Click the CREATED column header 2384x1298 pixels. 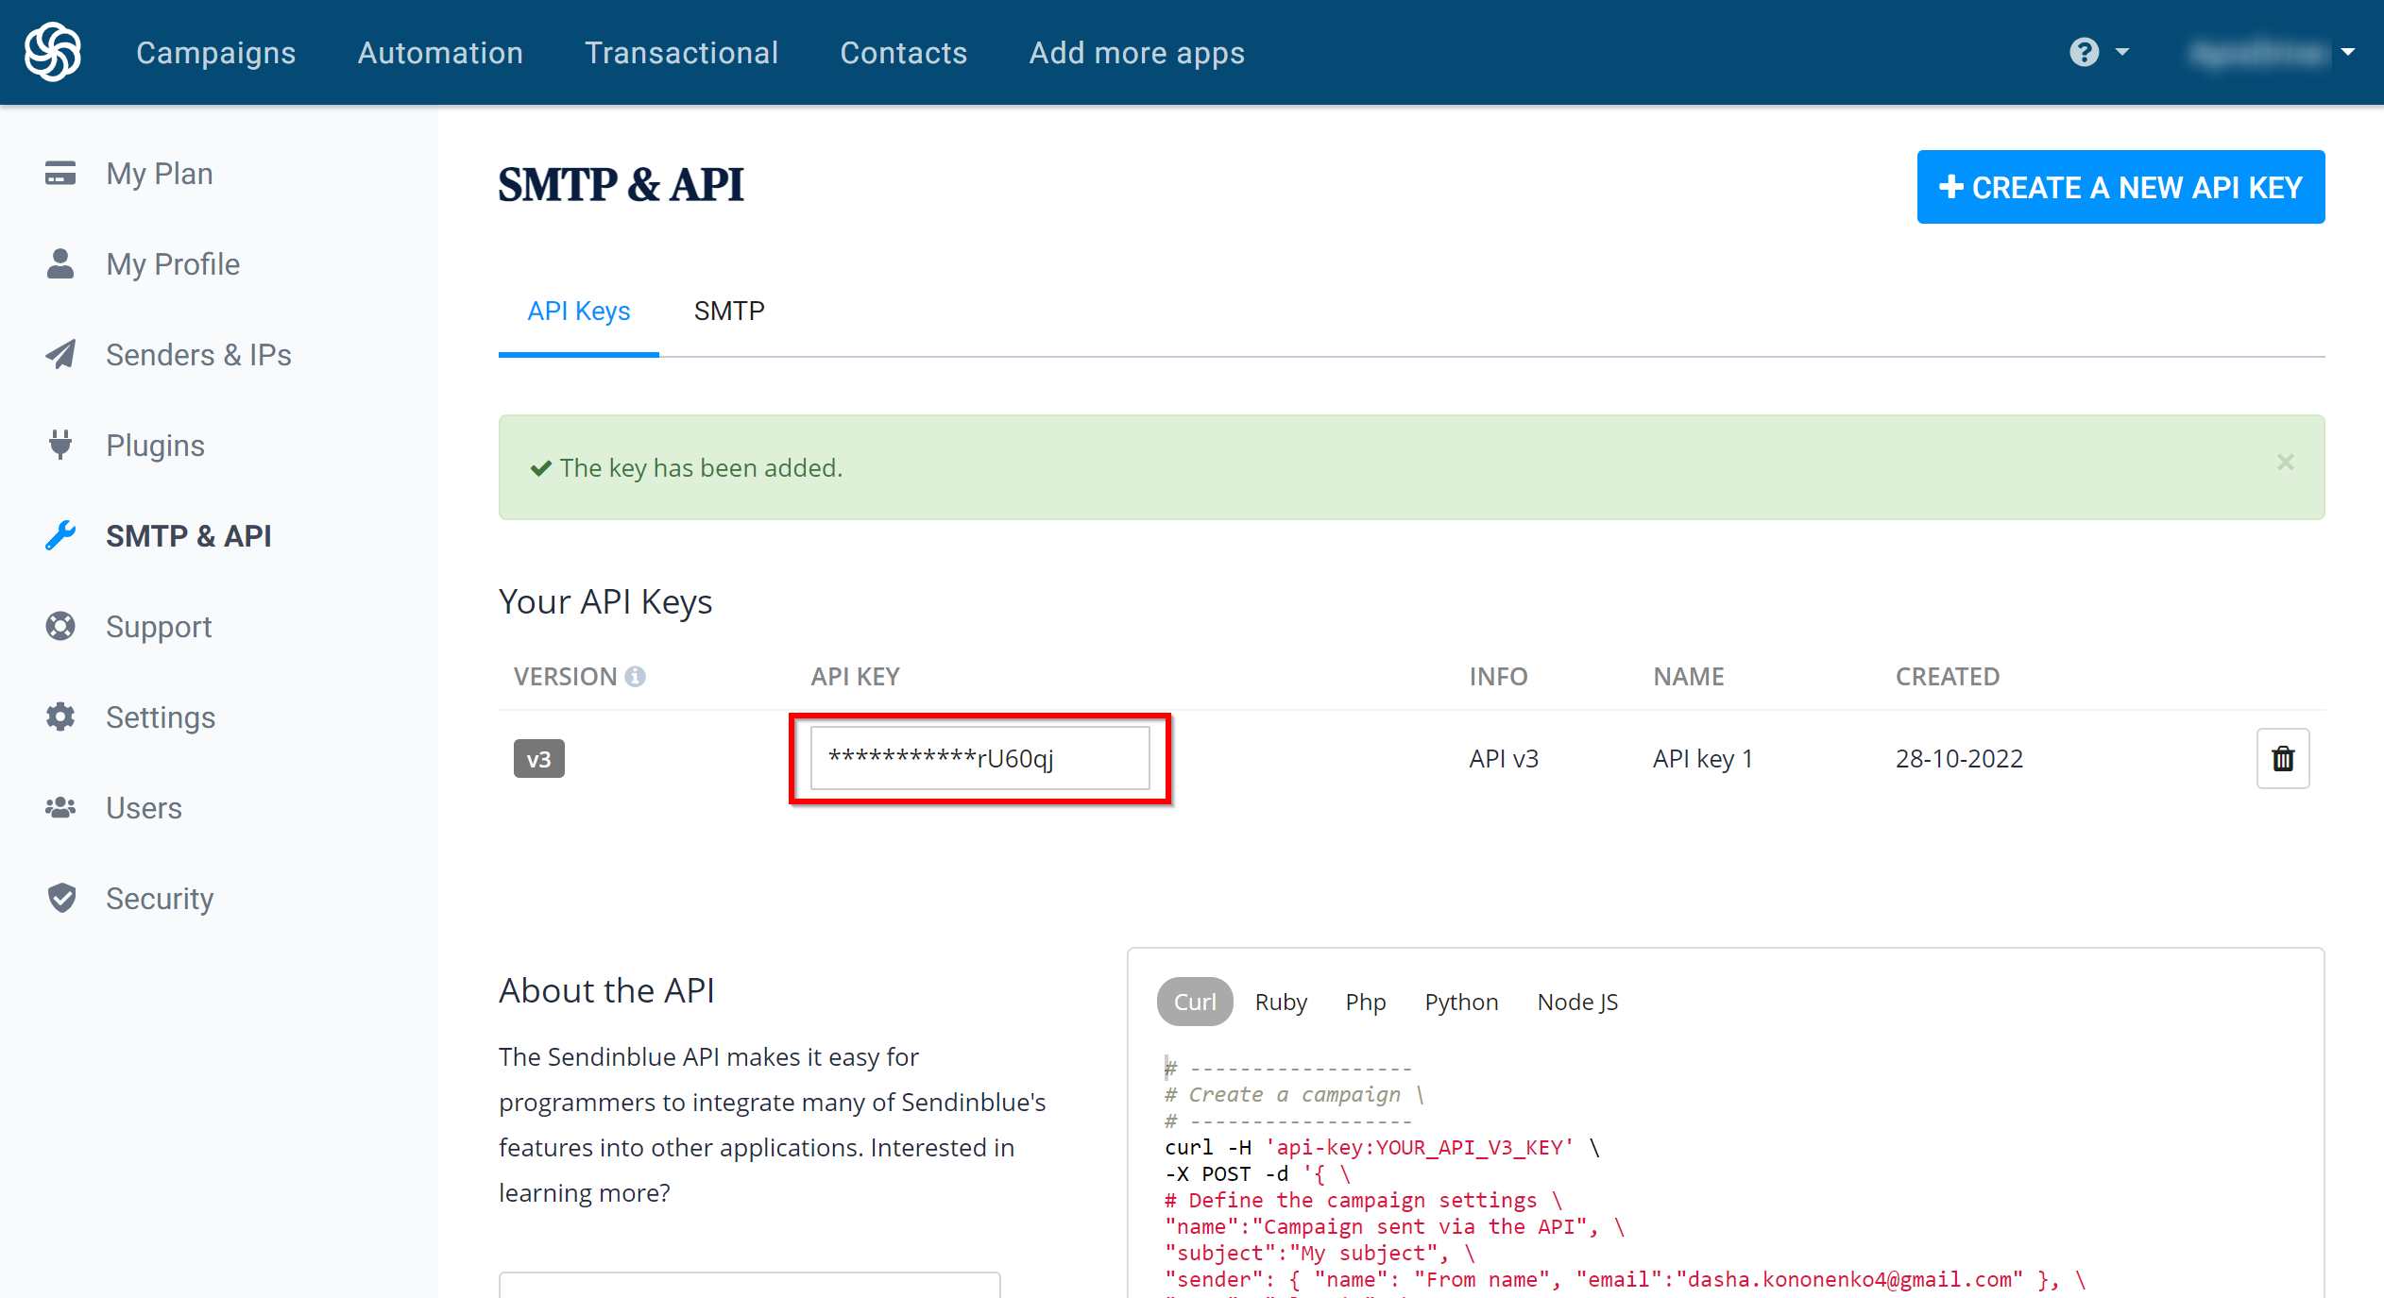[x=1948, y=677]
